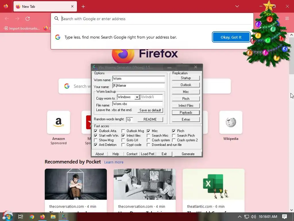Open Firefox hamburger application menu

click(287, 18)
